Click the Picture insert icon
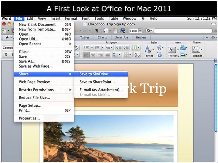This screenshot has width=218, height=163. point(183,55)
